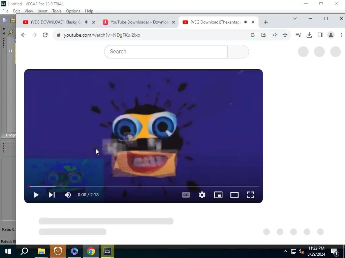The image size is (345, 258).
Task: Open Windows notification center
Action: pyautogui.click(x=335, y=251)
